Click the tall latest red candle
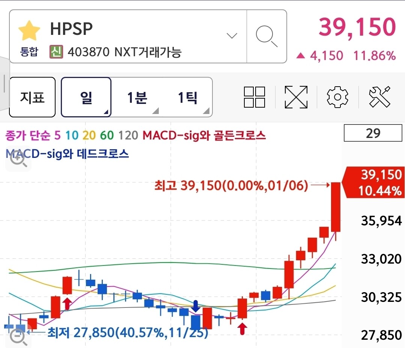 click(336, 207)
